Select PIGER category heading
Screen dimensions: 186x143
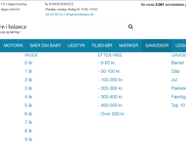(31, 55)
